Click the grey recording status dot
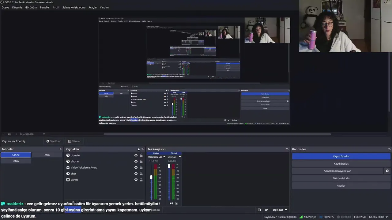Screen dimensions: 392x220 pyautogui.click(x=338, y=217)
